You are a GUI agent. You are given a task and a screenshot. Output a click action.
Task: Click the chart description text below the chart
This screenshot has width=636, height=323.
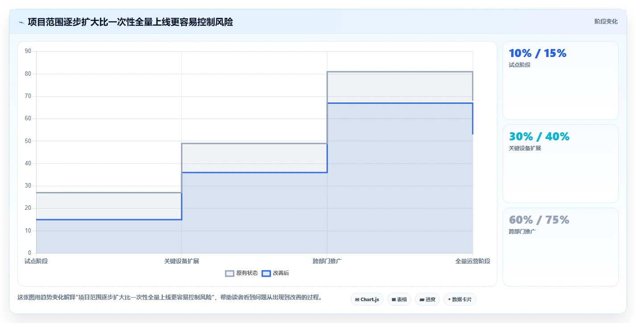169,297
